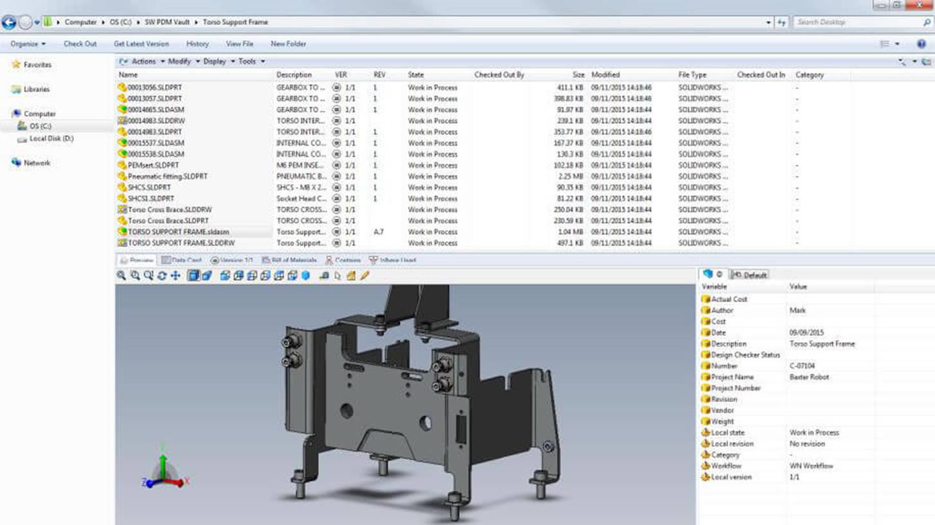Expand the Tools dropdown
Viewport: 935px width, 525px height.
click(x=247, y=62)
